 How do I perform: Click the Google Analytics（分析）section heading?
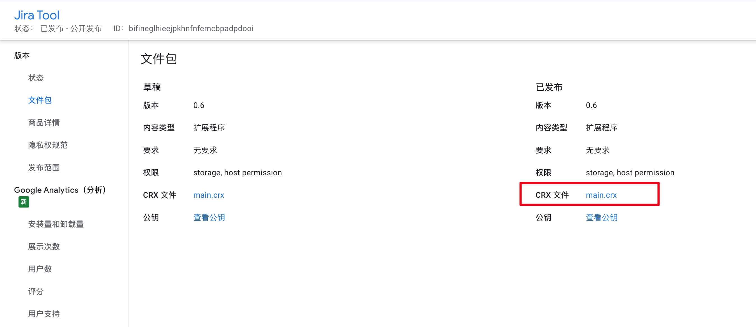click(x=60, y=190)
